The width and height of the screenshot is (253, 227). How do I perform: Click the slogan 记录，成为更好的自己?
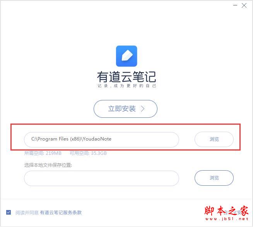[126, 86]
